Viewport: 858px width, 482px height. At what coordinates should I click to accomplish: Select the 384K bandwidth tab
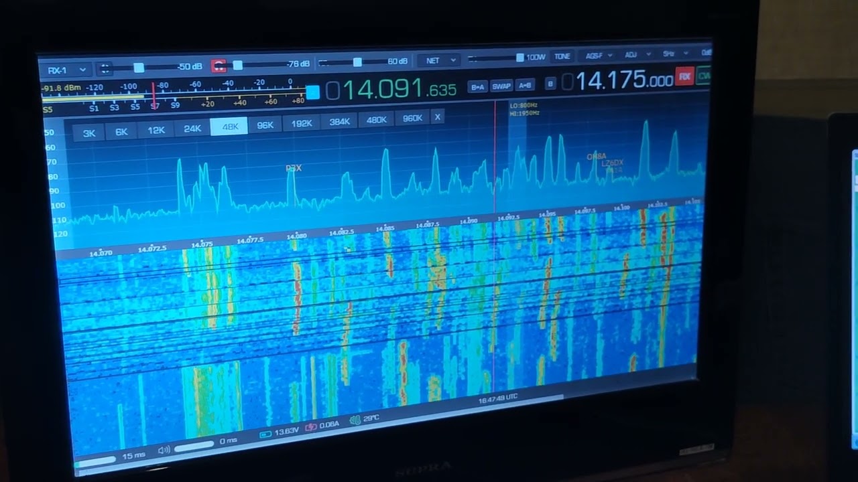click(340, 121)
